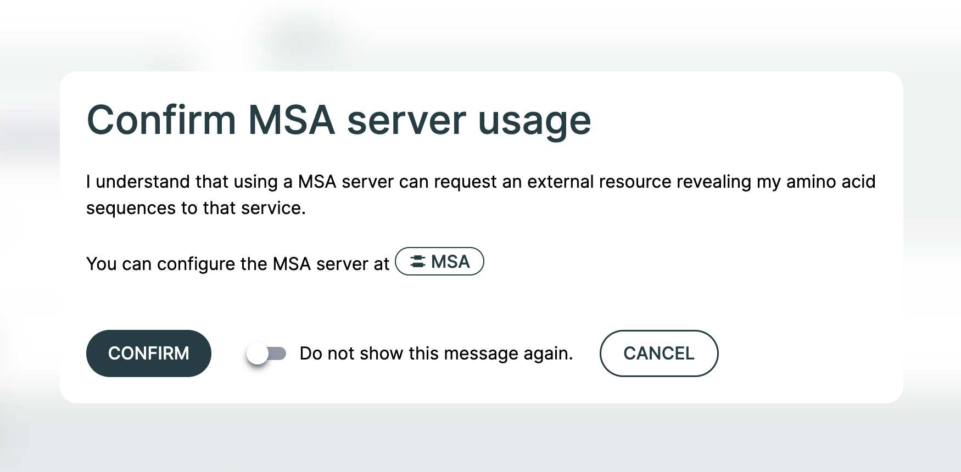Expand MSA configuration via the MSA control
This screenshot has height=472, width=961.
click(439, 262)
